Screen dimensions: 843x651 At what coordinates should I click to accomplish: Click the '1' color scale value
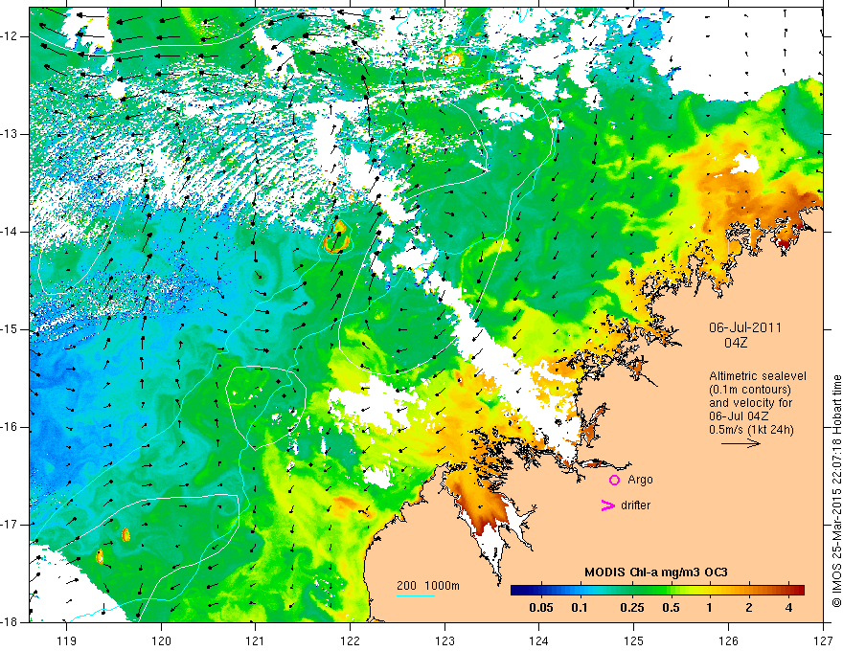(x=710, y=608)
